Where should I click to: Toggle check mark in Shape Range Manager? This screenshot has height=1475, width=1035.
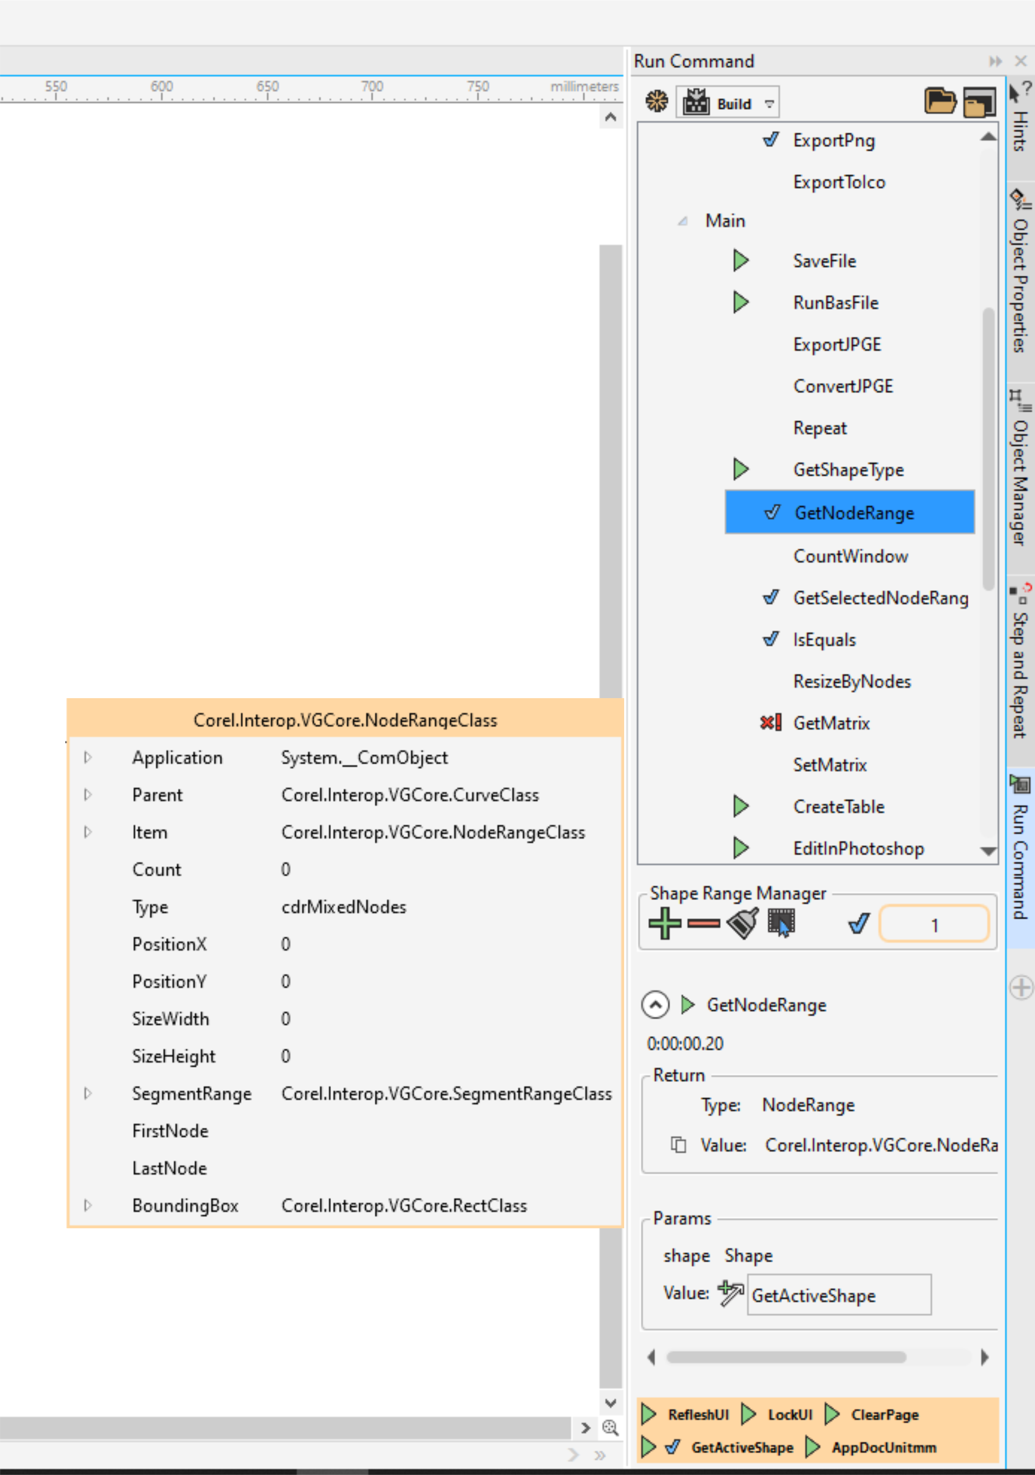click(x=859, y=924)
